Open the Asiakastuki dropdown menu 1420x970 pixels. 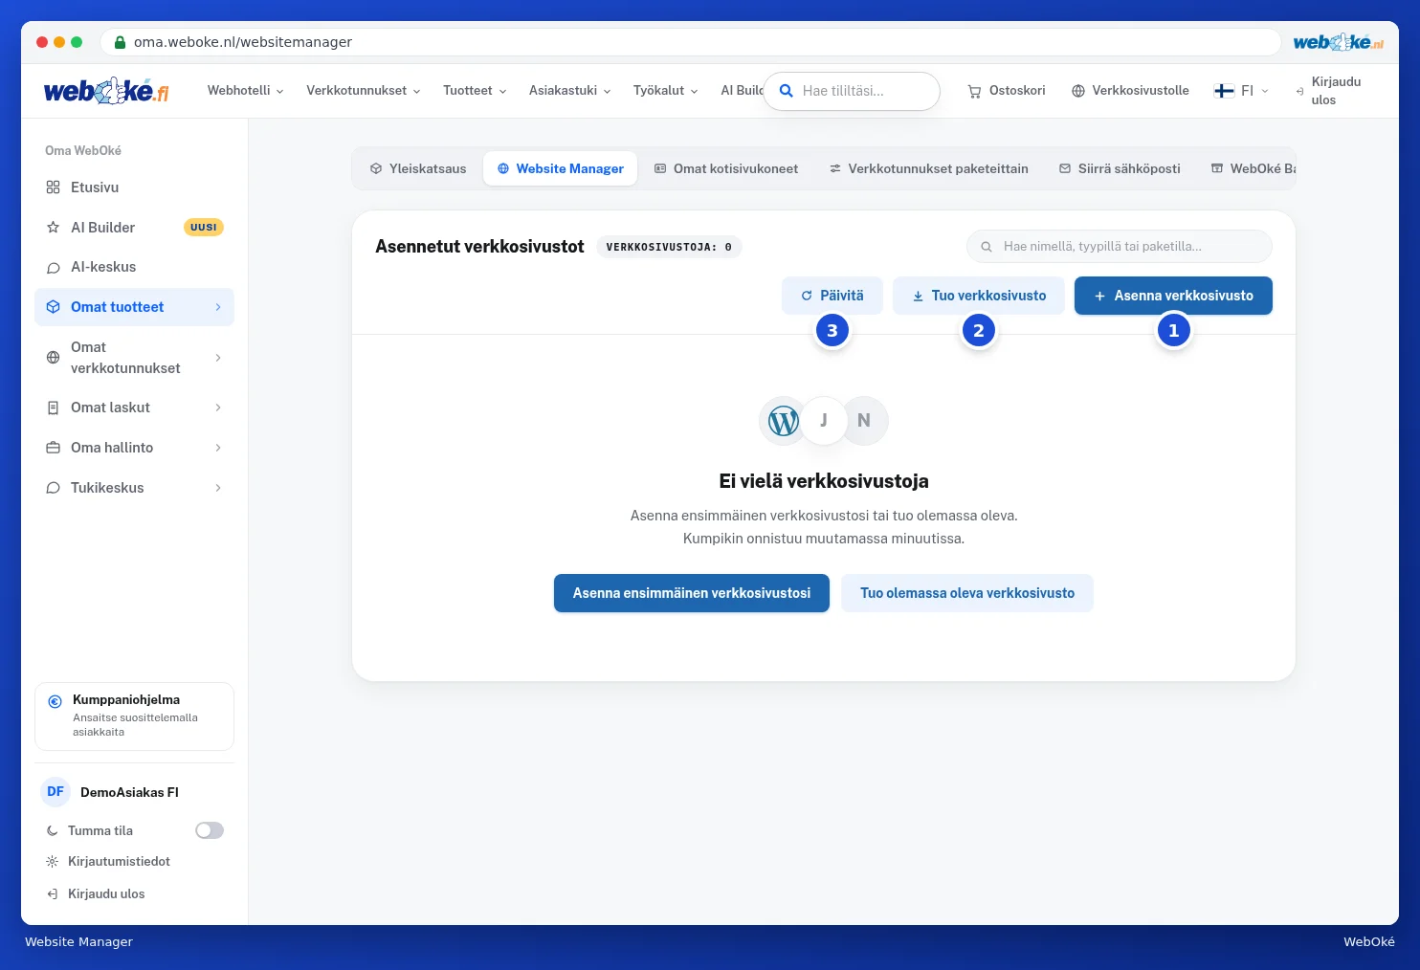[x=570, y=91]
